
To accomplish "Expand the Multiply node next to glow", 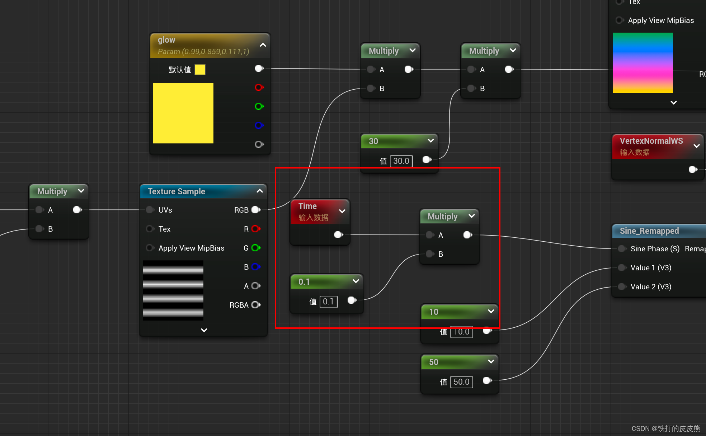I will click(x=413, y=51).
